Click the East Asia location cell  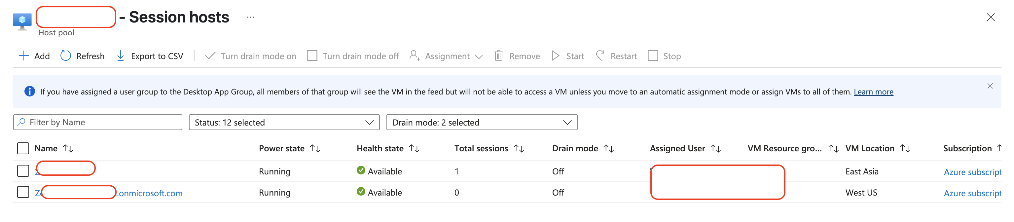(x=862, y=171)
